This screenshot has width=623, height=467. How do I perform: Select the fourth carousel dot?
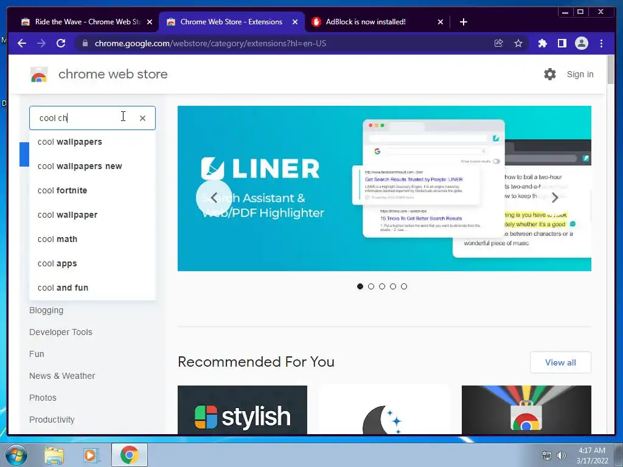pos(393,286)
